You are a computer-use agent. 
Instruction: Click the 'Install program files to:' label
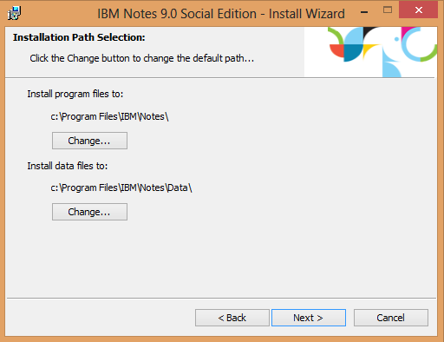click(x=75, y=94)
